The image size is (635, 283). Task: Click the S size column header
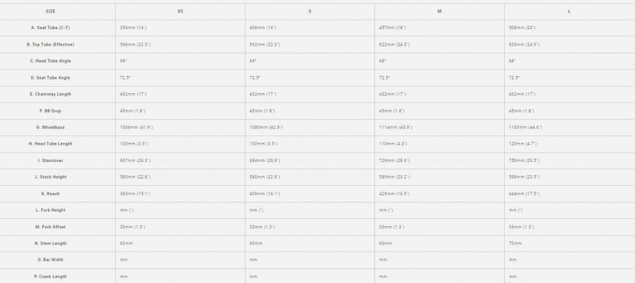(310, 11)
